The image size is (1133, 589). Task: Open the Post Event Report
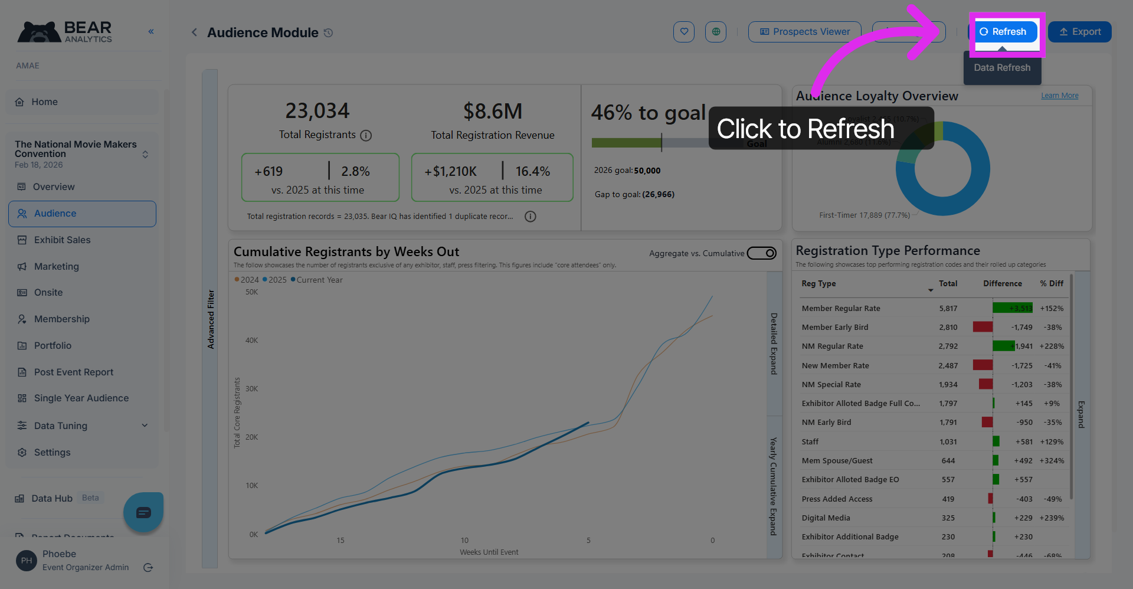[82, 372]
